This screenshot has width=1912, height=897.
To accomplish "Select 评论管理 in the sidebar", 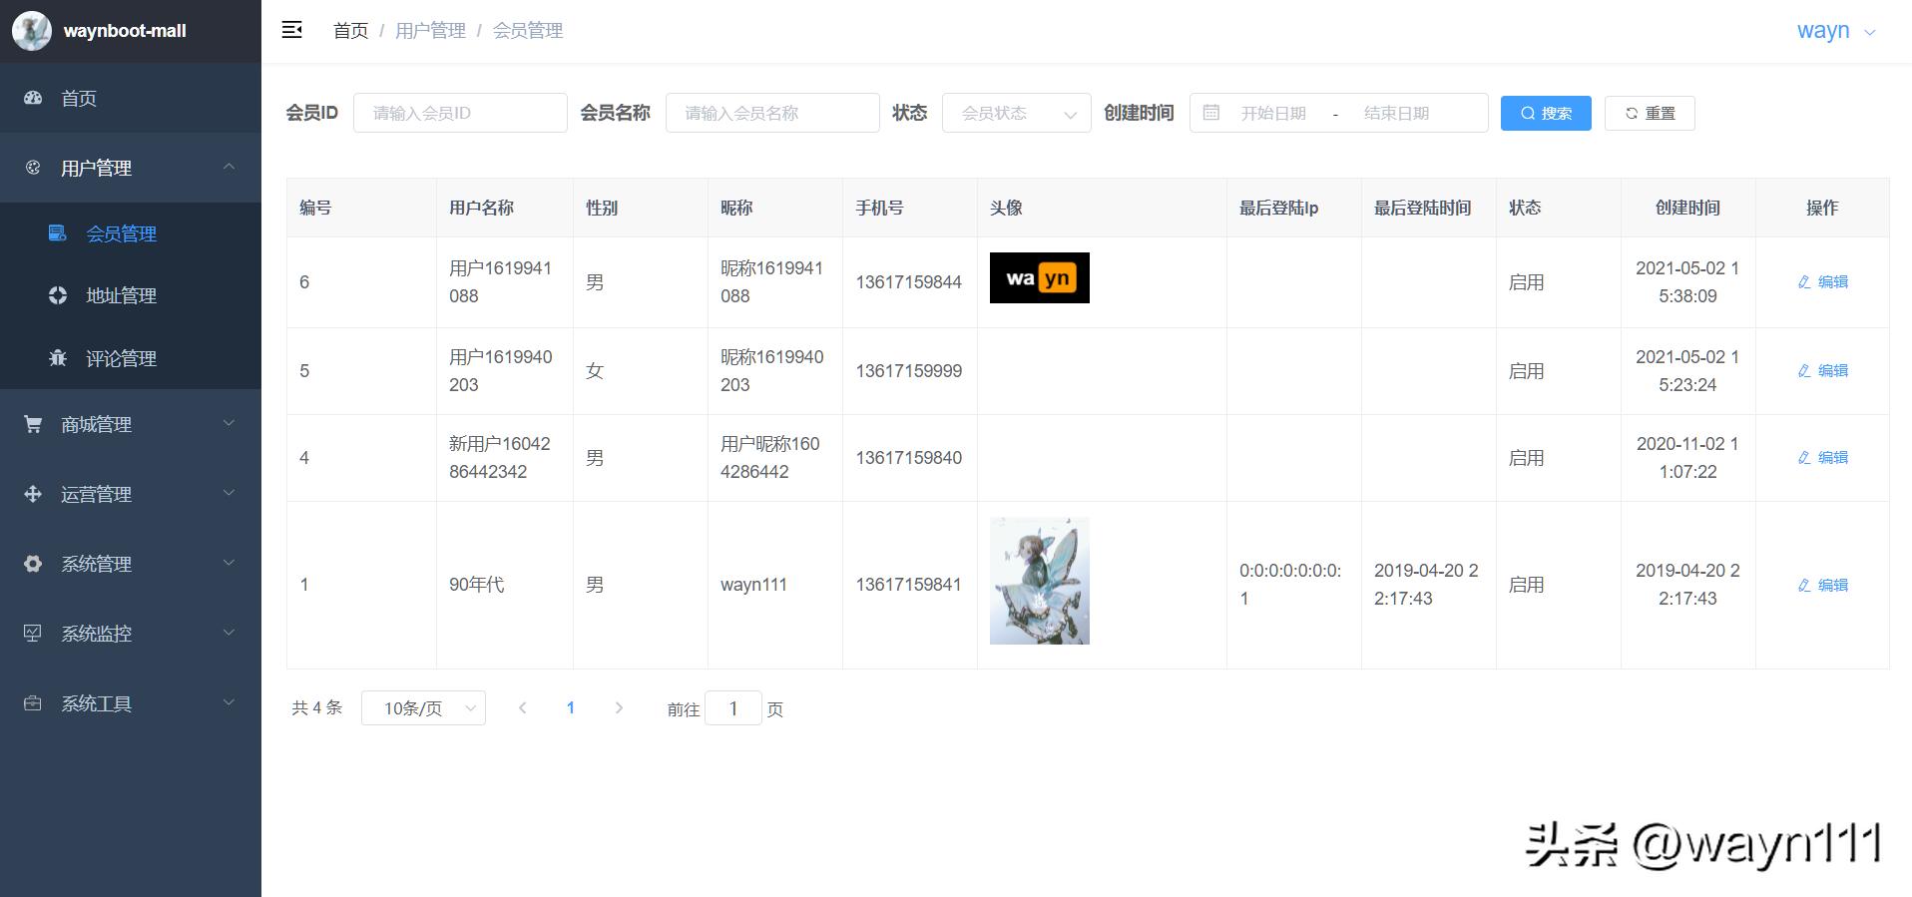I will click(131, 358).
